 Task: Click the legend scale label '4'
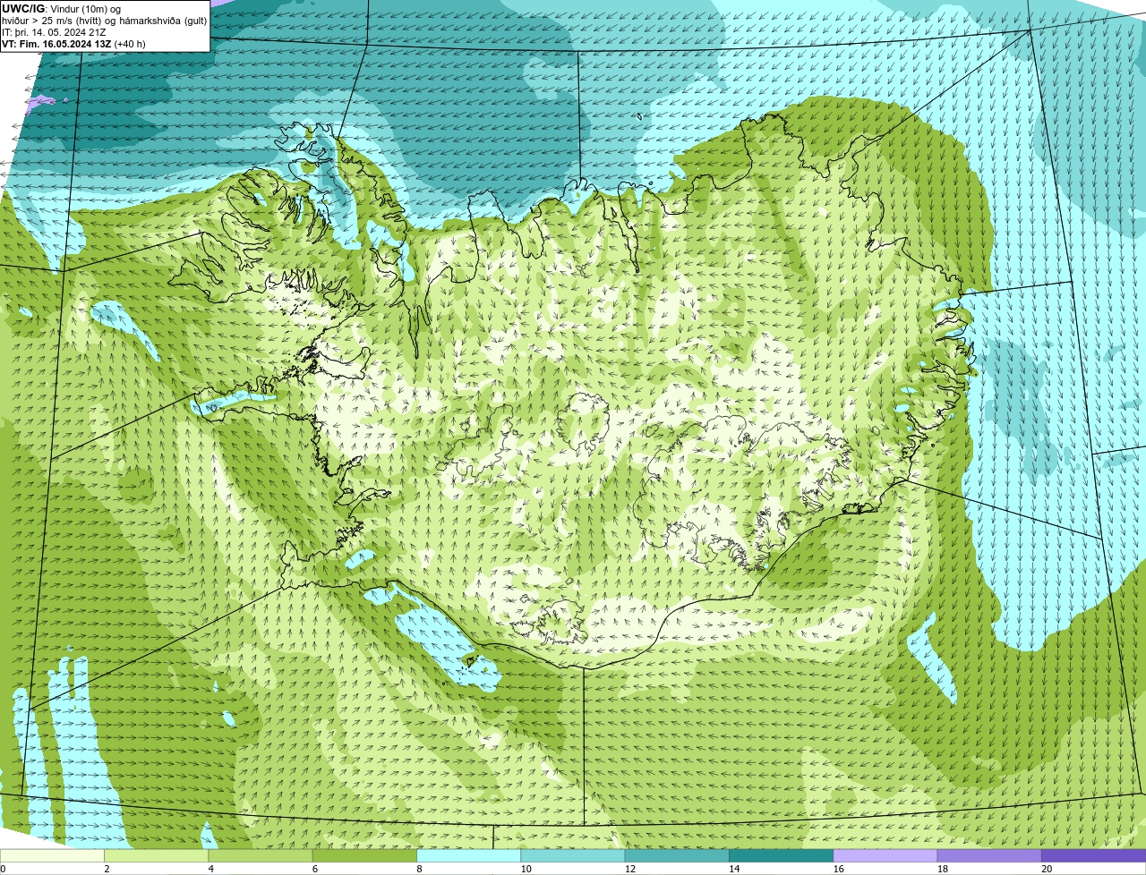click(211, 869)
